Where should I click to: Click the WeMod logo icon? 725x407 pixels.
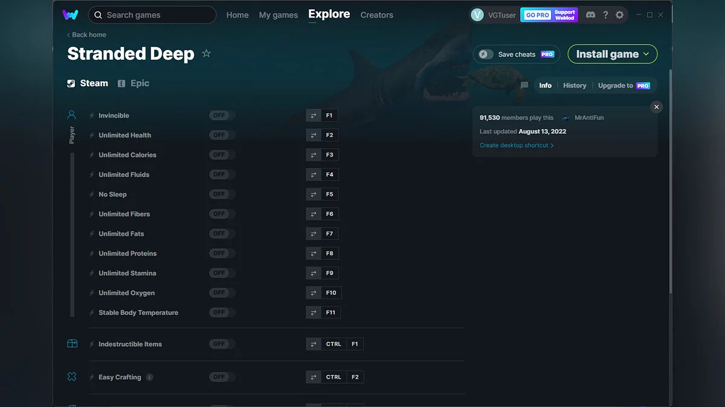pos(71,13)
